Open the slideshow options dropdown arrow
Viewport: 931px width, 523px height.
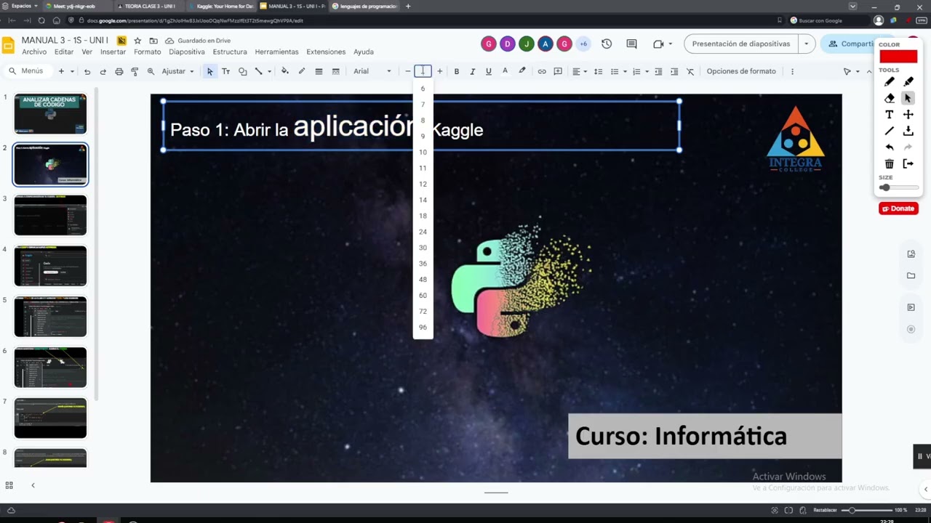pos(806,44)
